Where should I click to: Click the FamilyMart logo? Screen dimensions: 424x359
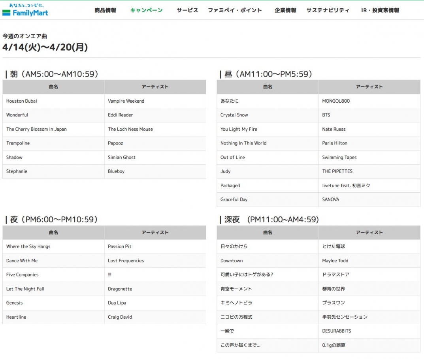pos(25,10)
